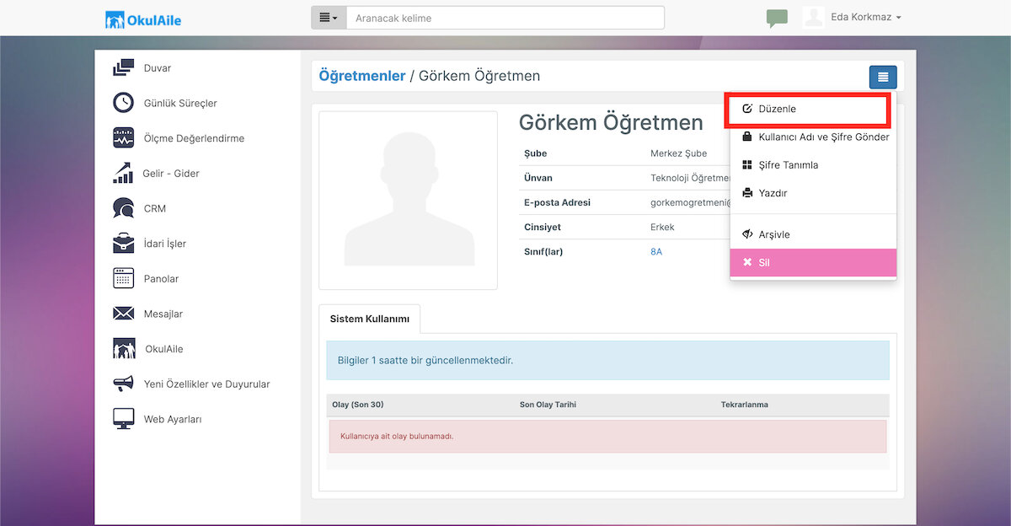This screenshot has width=1011, height=526.
Task: Select Kullanıcı Adı ve Şifre Gönder
Action: [x=813, y=137]
